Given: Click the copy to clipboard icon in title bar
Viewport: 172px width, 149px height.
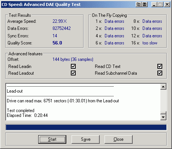Looking at the screenshot, I should pyautogui.click(x=138, y=4).
